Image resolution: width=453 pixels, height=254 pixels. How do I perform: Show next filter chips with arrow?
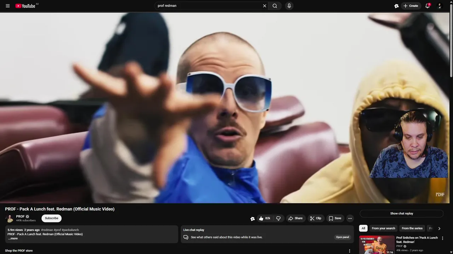(x=439, y=228)
